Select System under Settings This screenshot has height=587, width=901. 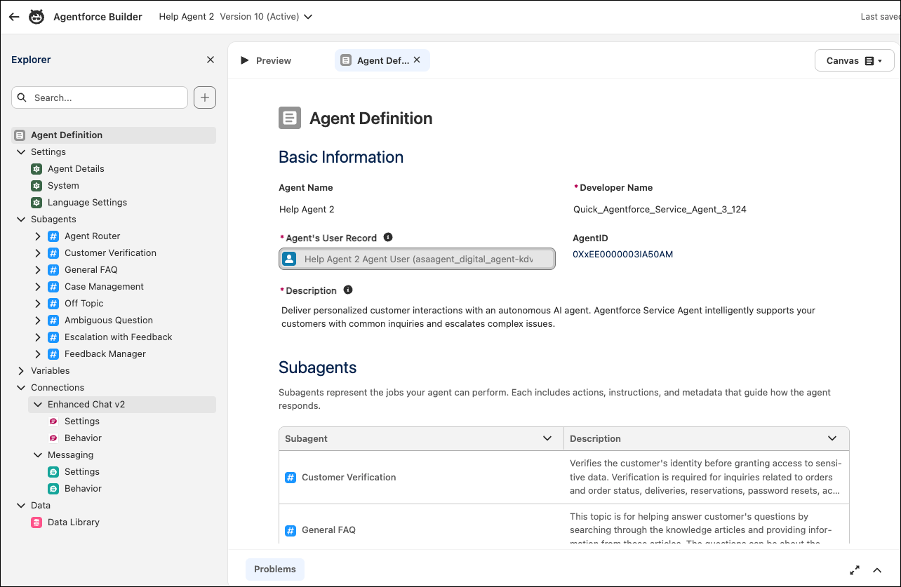point(63,186)
